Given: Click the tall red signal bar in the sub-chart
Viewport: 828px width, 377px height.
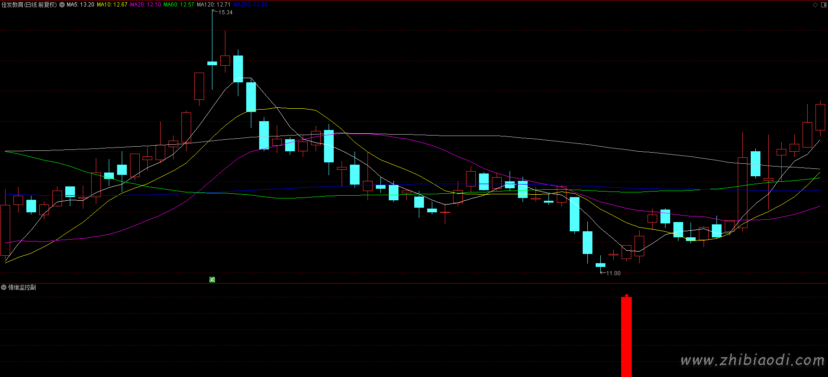Looking at the screenshot, I should 626,338.
